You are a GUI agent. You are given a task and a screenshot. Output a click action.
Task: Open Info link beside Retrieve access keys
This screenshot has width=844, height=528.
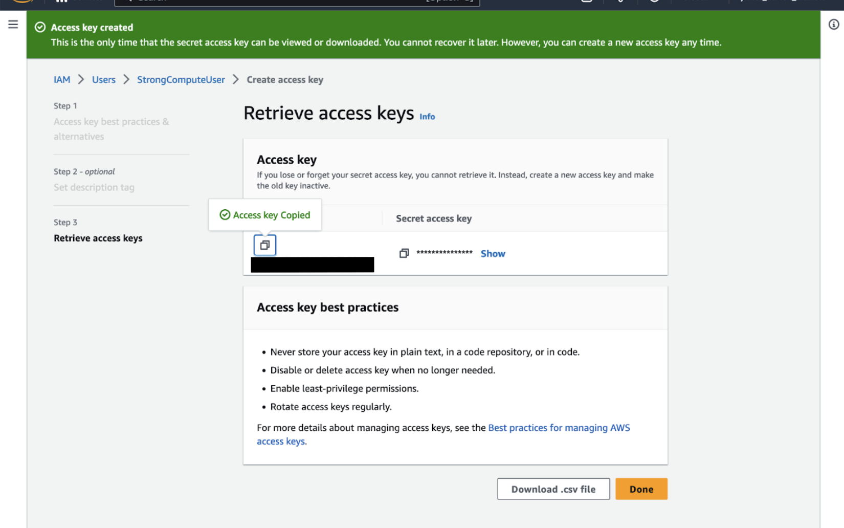point(427,117)
